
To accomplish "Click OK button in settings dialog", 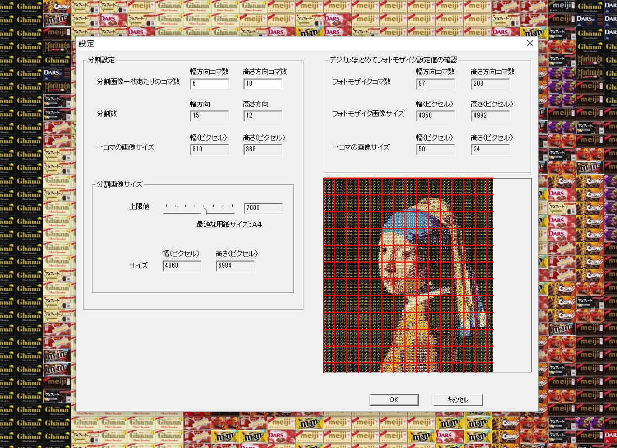I will click(x=394, y=400).
